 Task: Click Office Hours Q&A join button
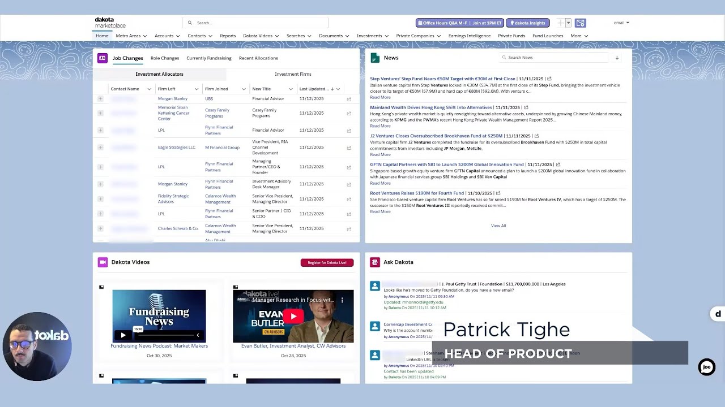pos(459,23)
